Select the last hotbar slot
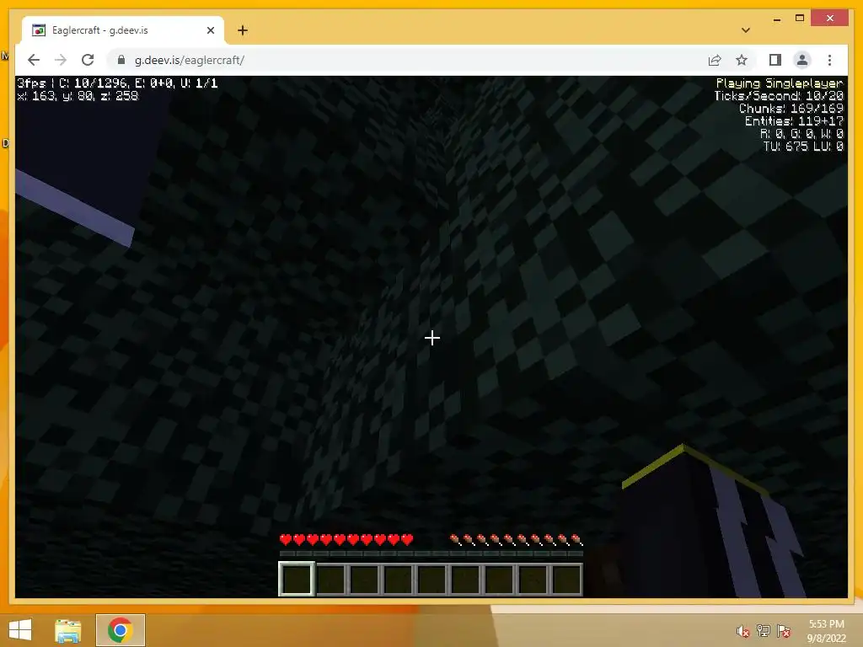Screen dimensions: 863x647 coord(566,579)
